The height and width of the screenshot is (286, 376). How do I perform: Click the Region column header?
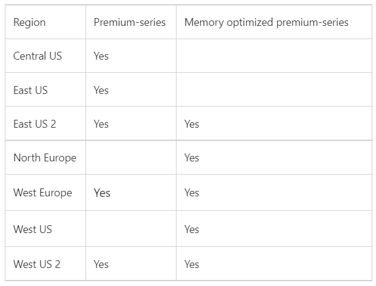[x=30, y=22]
